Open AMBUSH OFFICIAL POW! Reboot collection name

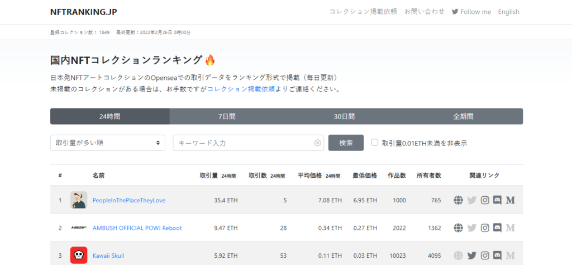point(137,228)
